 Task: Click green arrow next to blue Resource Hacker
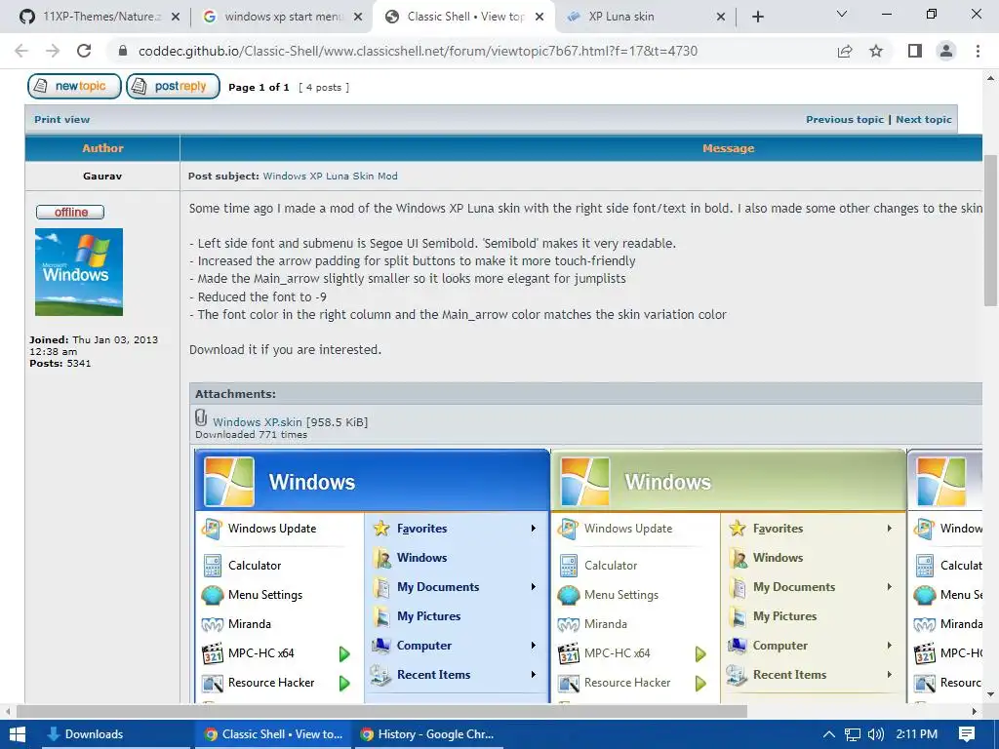tap(344, 683)
